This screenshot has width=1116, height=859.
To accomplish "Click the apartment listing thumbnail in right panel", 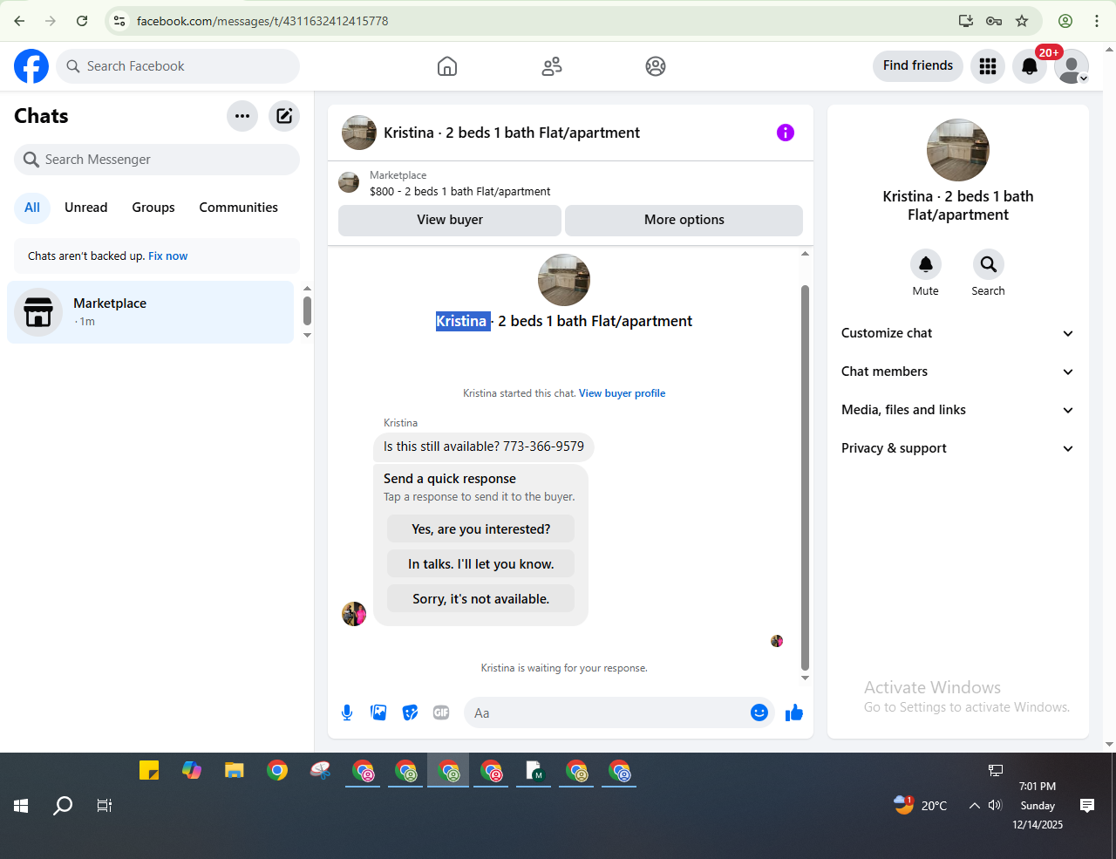I will tap(958, 150).
